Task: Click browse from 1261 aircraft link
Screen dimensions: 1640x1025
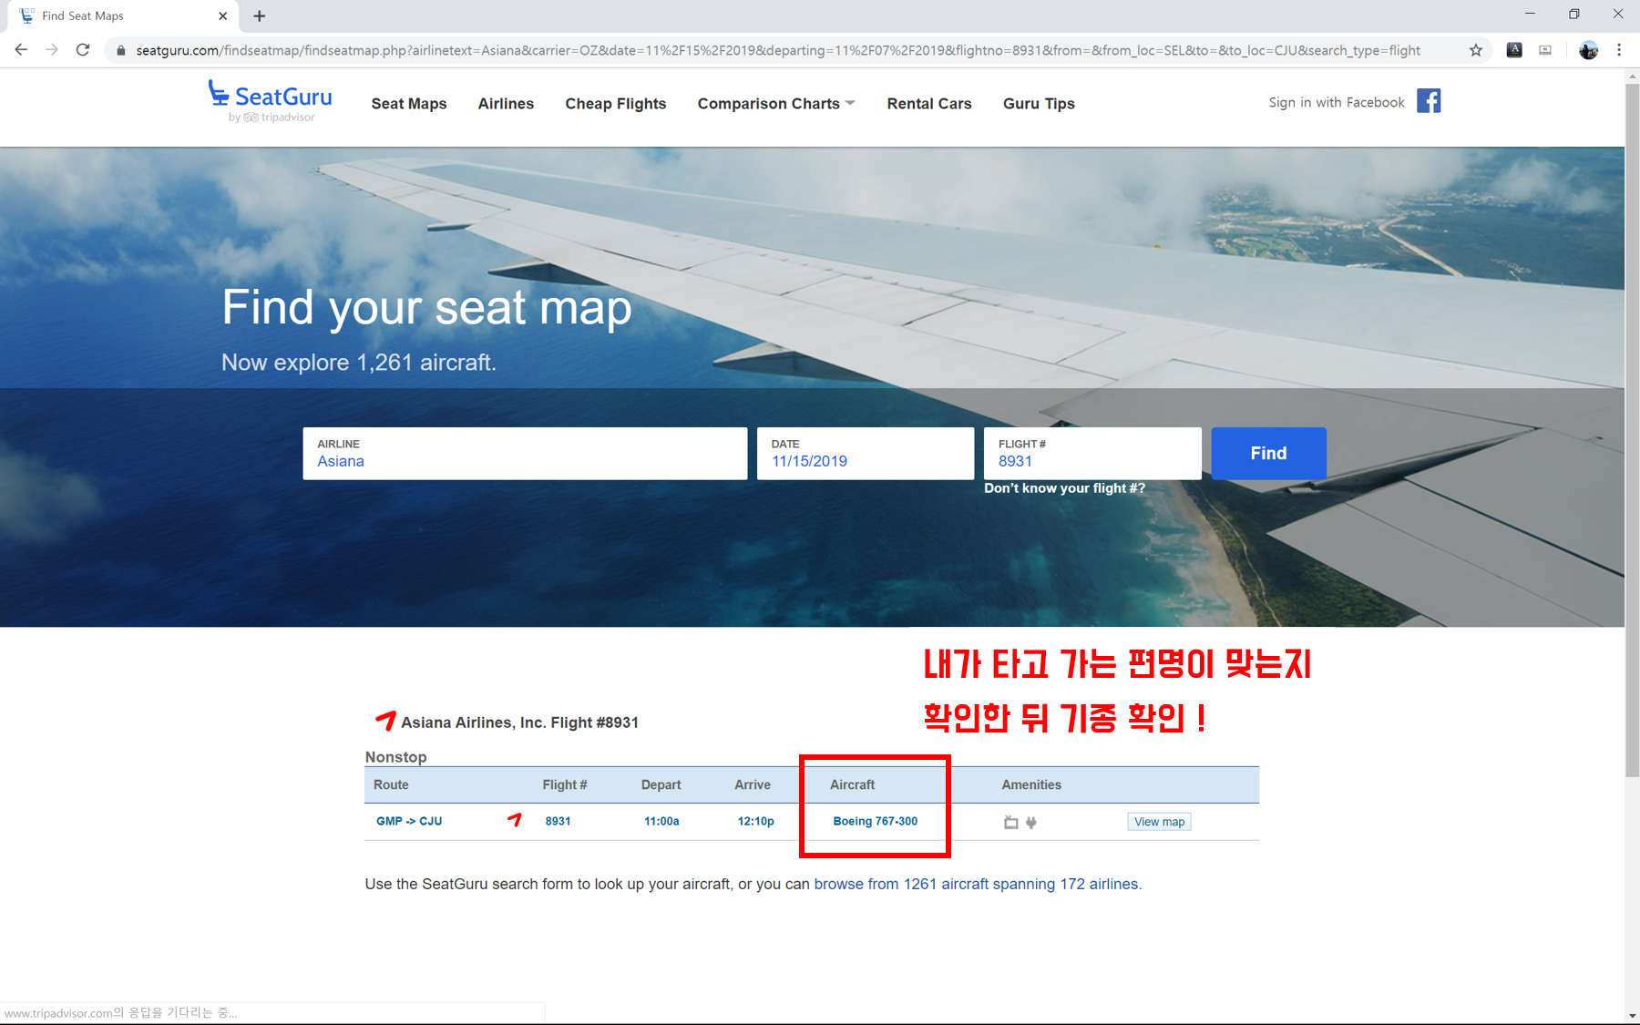Action: point(978,884)
